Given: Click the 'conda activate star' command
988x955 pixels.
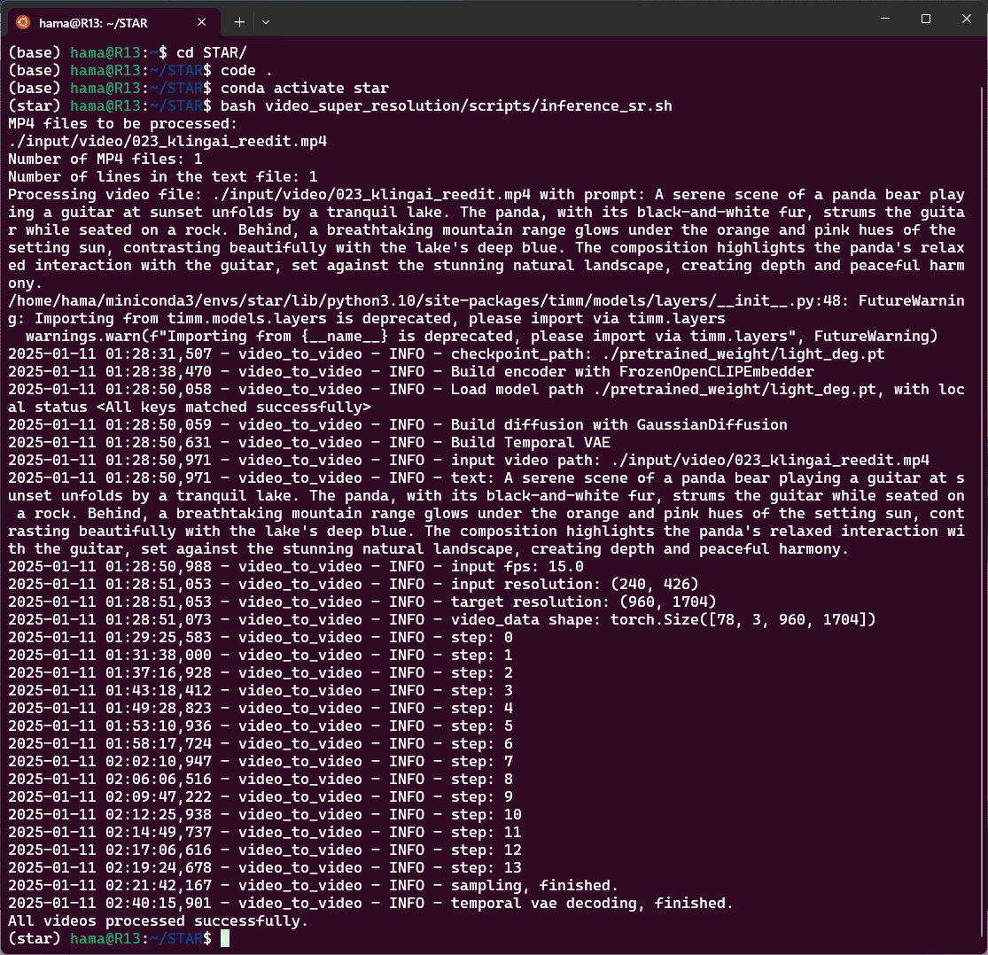Looking at the screenshot, I should click(x=304, y=88).
